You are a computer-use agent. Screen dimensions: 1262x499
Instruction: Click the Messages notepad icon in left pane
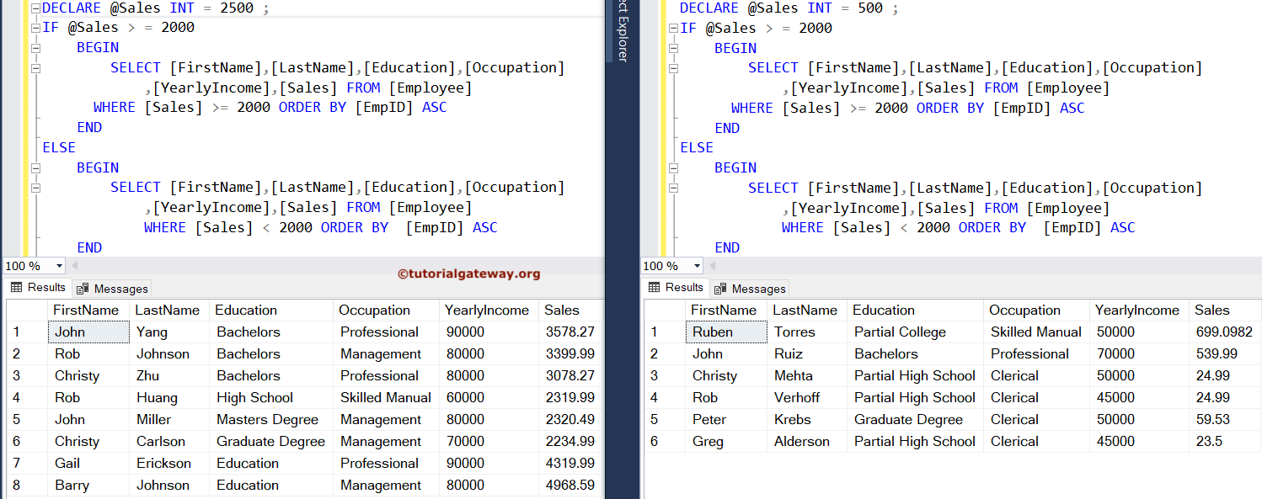click(x=81, y=289)
